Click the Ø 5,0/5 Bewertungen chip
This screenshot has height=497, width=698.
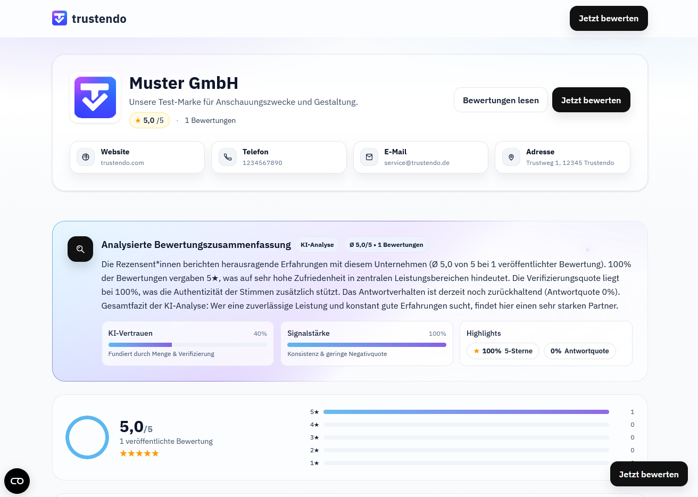click(386, 244)
